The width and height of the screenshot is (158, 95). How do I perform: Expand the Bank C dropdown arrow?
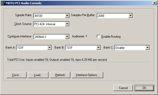pyautogui.click(x=147, y=47)
